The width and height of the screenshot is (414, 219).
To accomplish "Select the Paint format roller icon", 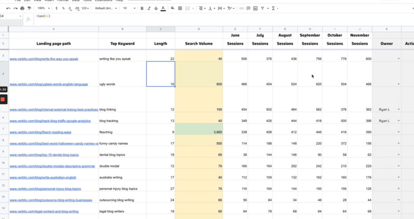I will 30,8.
